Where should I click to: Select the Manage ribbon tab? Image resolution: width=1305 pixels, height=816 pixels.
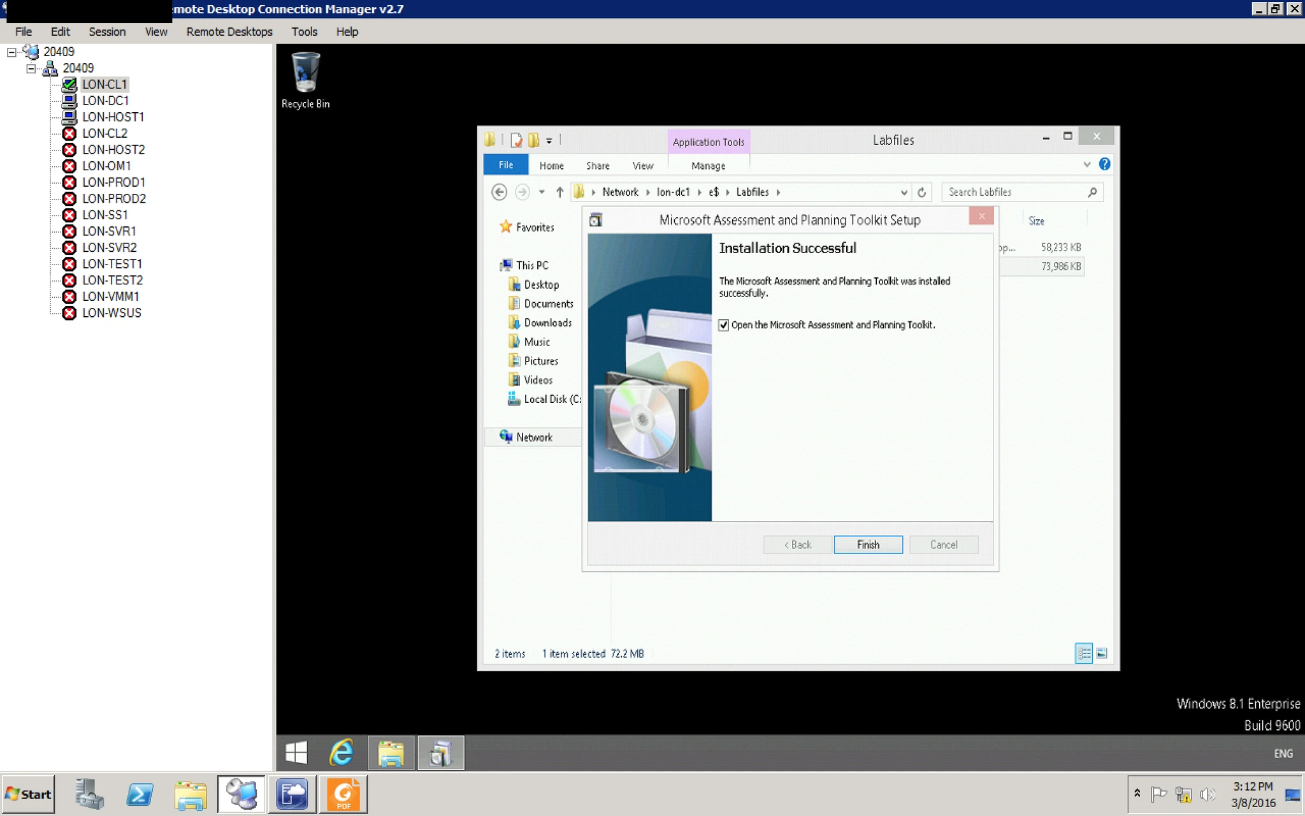(709, 166)
